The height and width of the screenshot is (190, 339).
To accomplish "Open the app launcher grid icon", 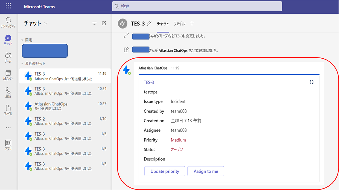I will (x=8, y=6).
